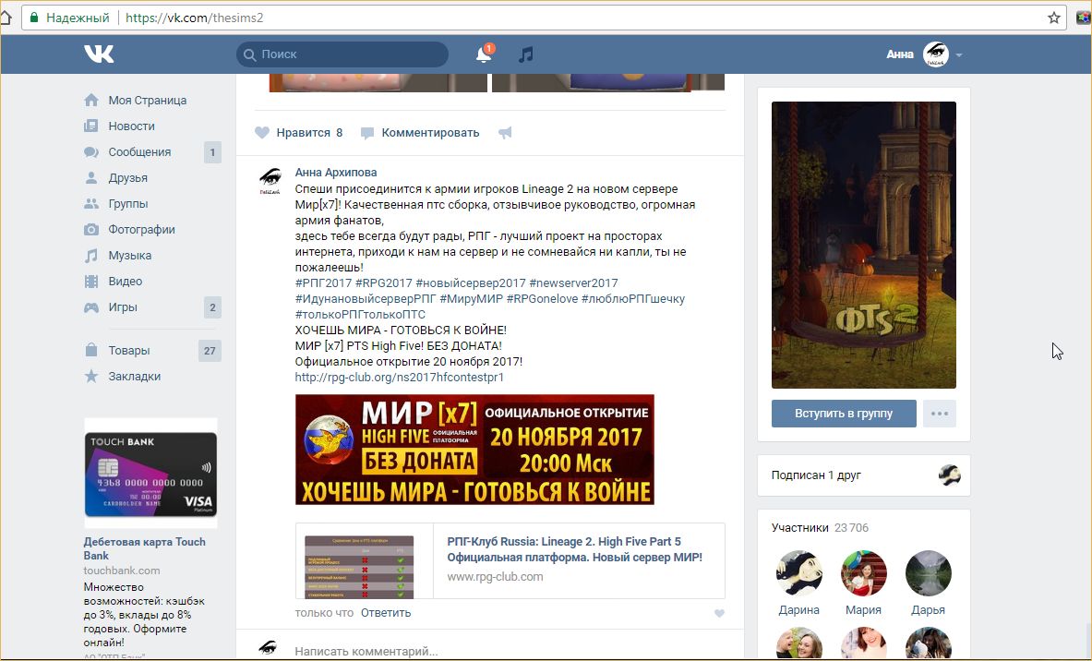Viewport: 1092px width, 661px height.
Task: Click Сообщения unread counter 1
Action: 212,151
